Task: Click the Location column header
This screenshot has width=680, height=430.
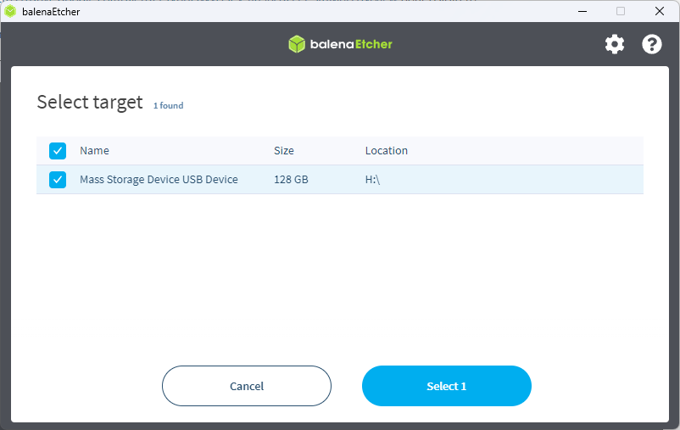Action: [x=387, y=151]
